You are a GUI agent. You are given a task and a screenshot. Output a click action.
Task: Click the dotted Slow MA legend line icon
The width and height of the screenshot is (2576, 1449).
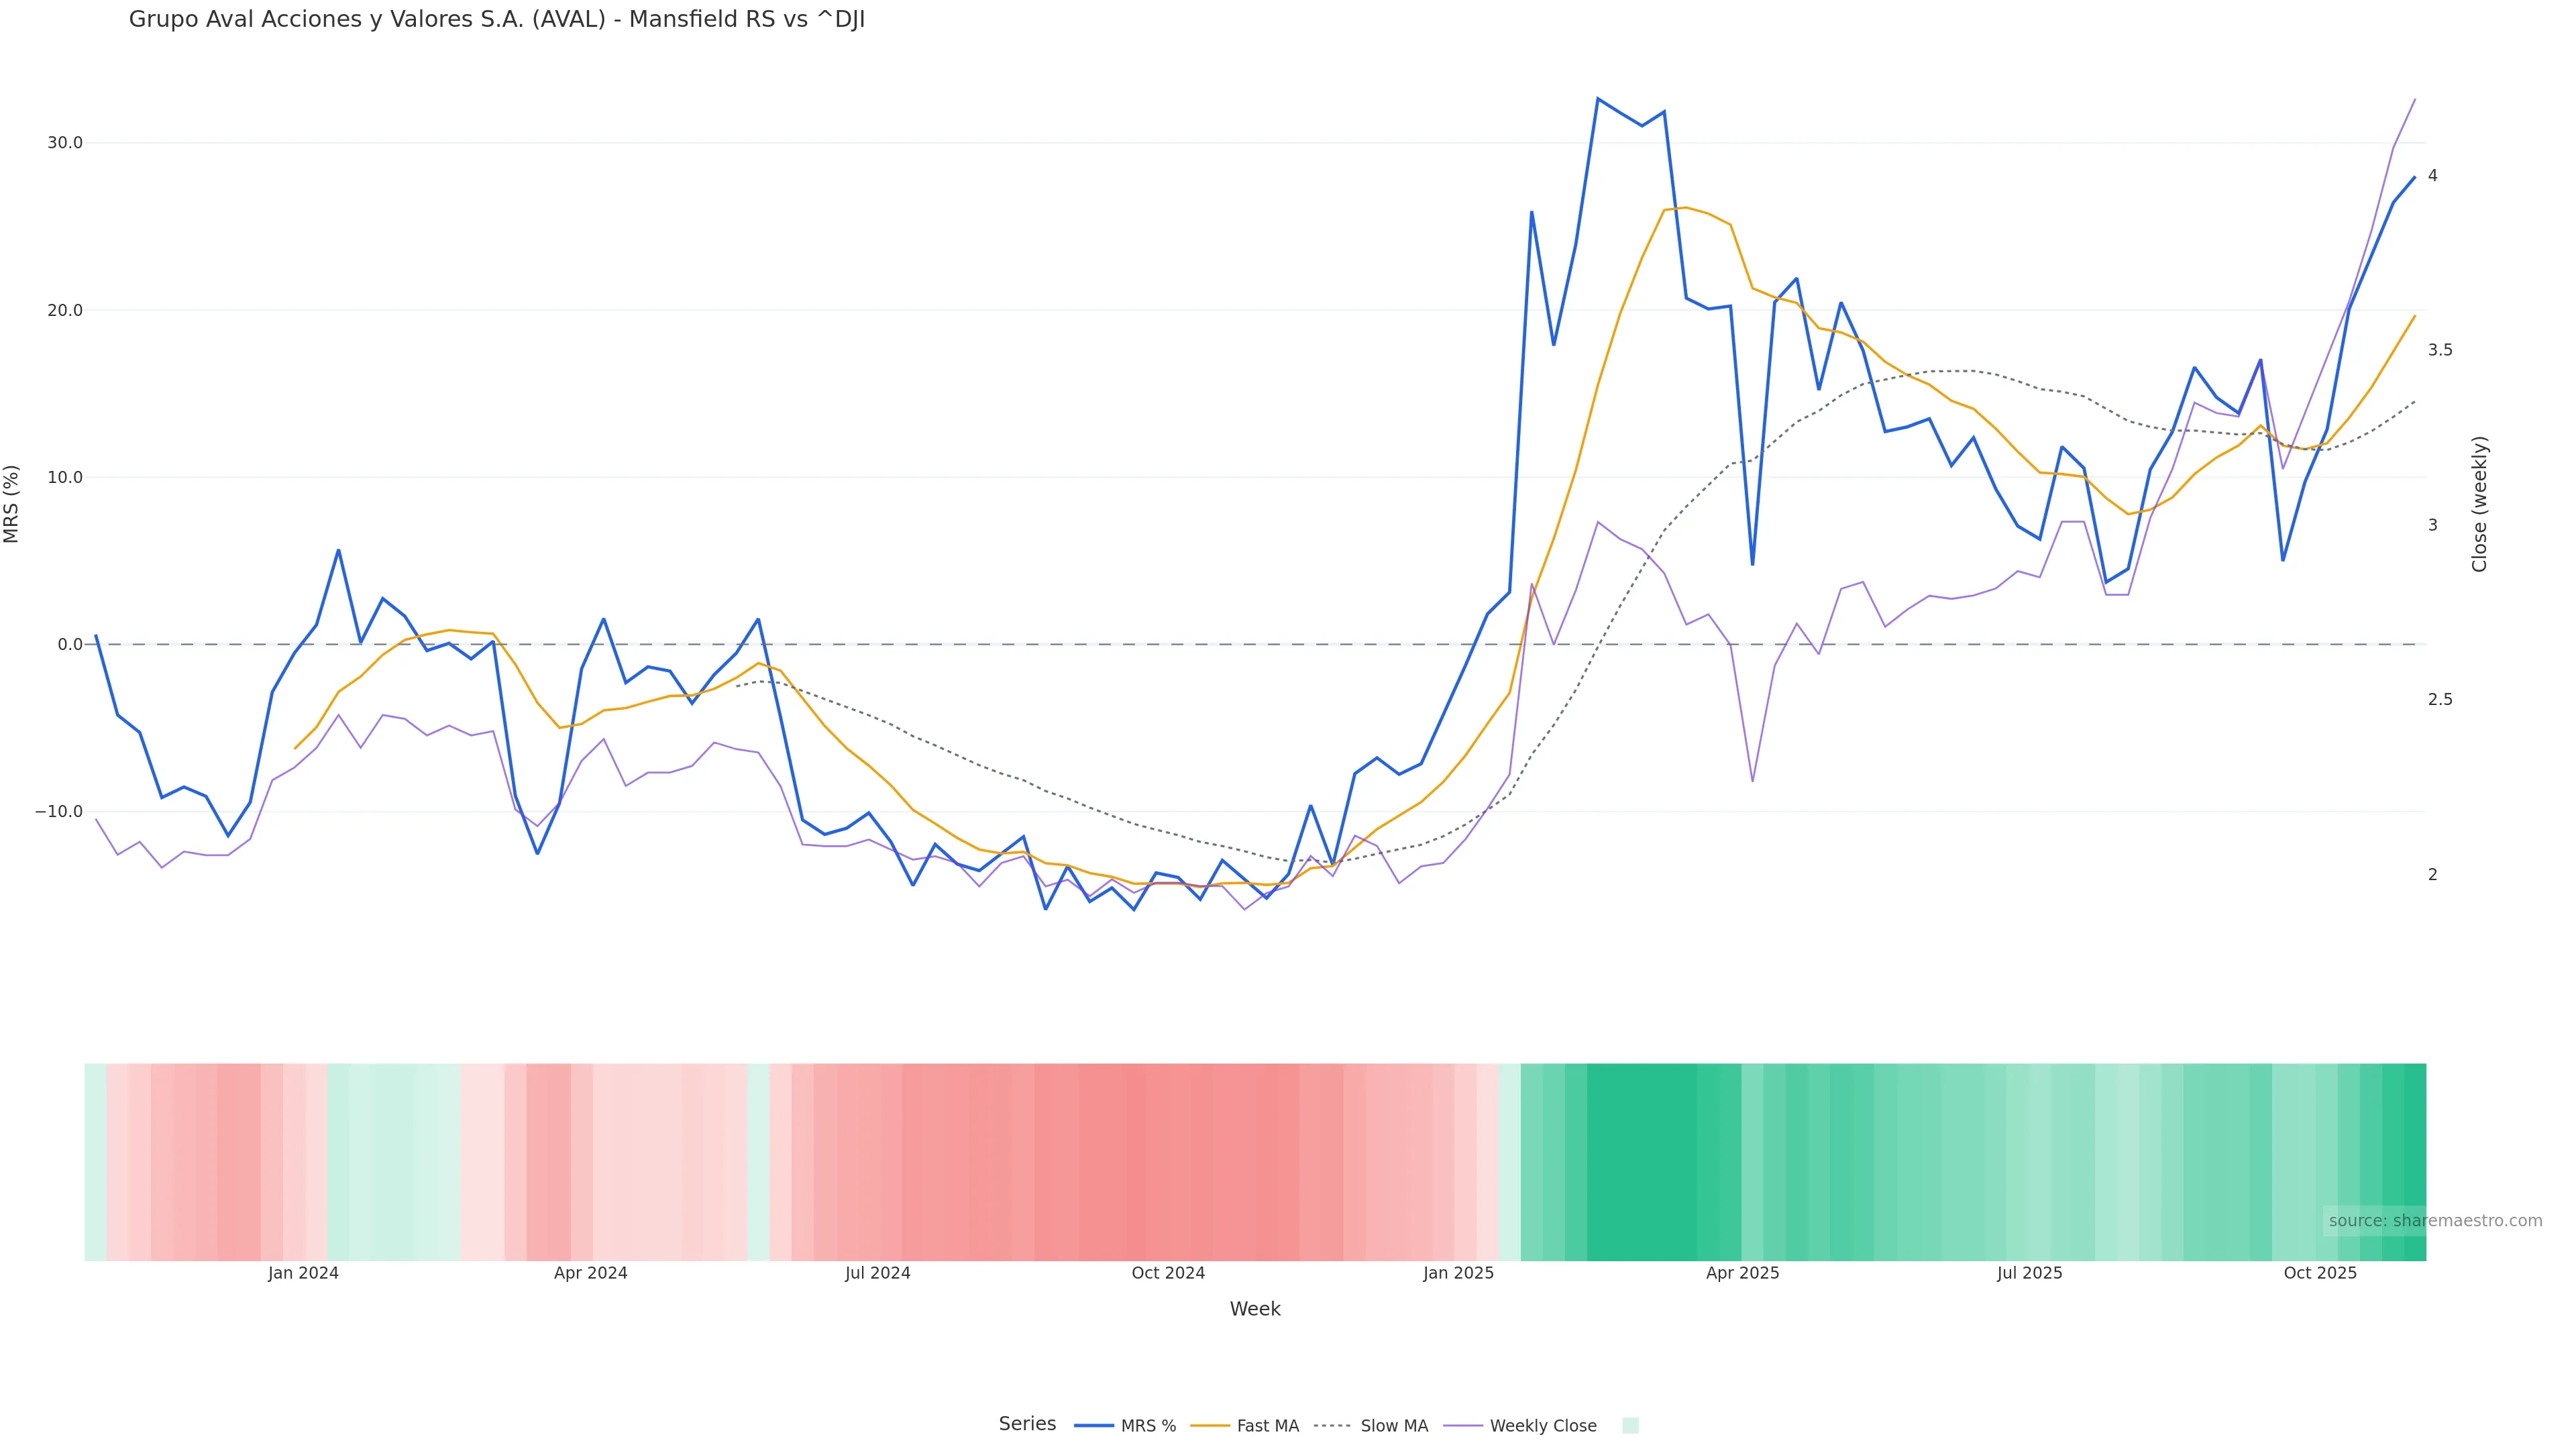point(1332,1426)
